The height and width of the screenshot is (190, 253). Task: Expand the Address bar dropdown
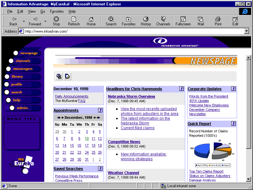[247, 31]
